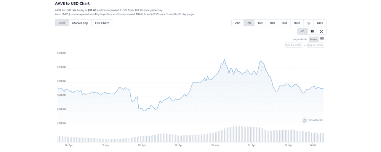Open the chart hamburger menu
The image size is (381, 152).
[x=322, y=39]
